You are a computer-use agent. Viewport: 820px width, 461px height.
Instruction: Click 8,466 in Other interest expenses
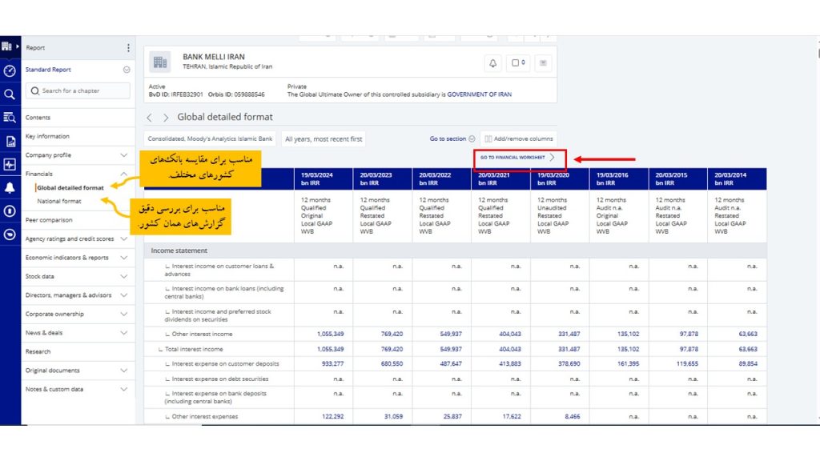(573, 416)
